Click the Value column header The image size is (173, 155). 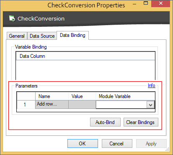click(x=82, y=96)
